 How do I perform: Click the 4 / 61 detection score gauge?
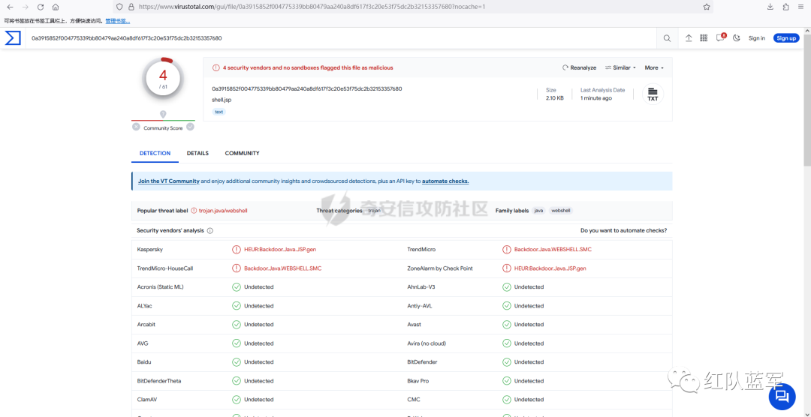(163, 78)
